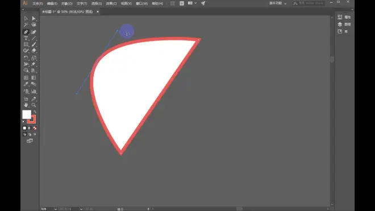Open the Properties (属性) panel
The height and width of the screenshot is (211, 375).
point(344,17)
